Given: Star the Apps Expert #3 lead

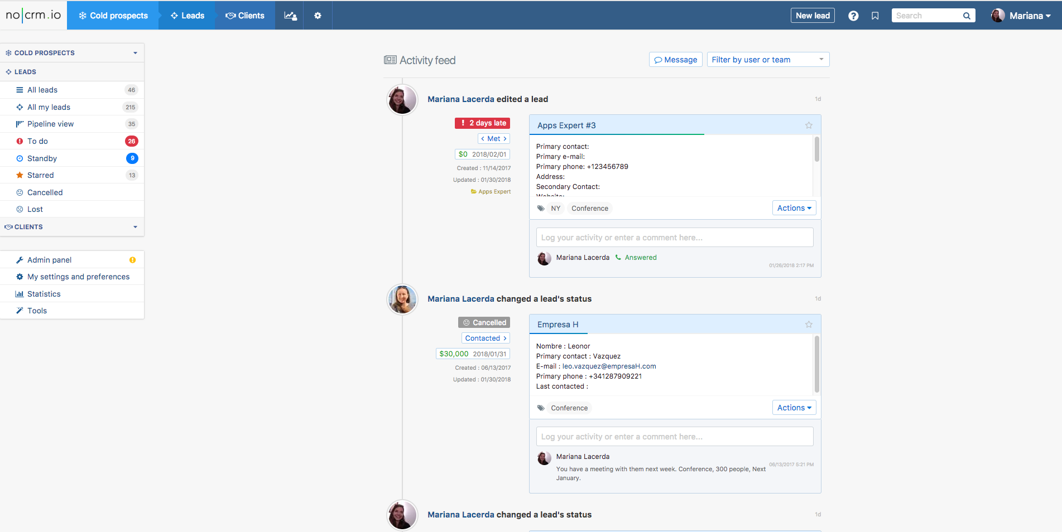Looking at the screenshot, I should (x=809, y=125).
